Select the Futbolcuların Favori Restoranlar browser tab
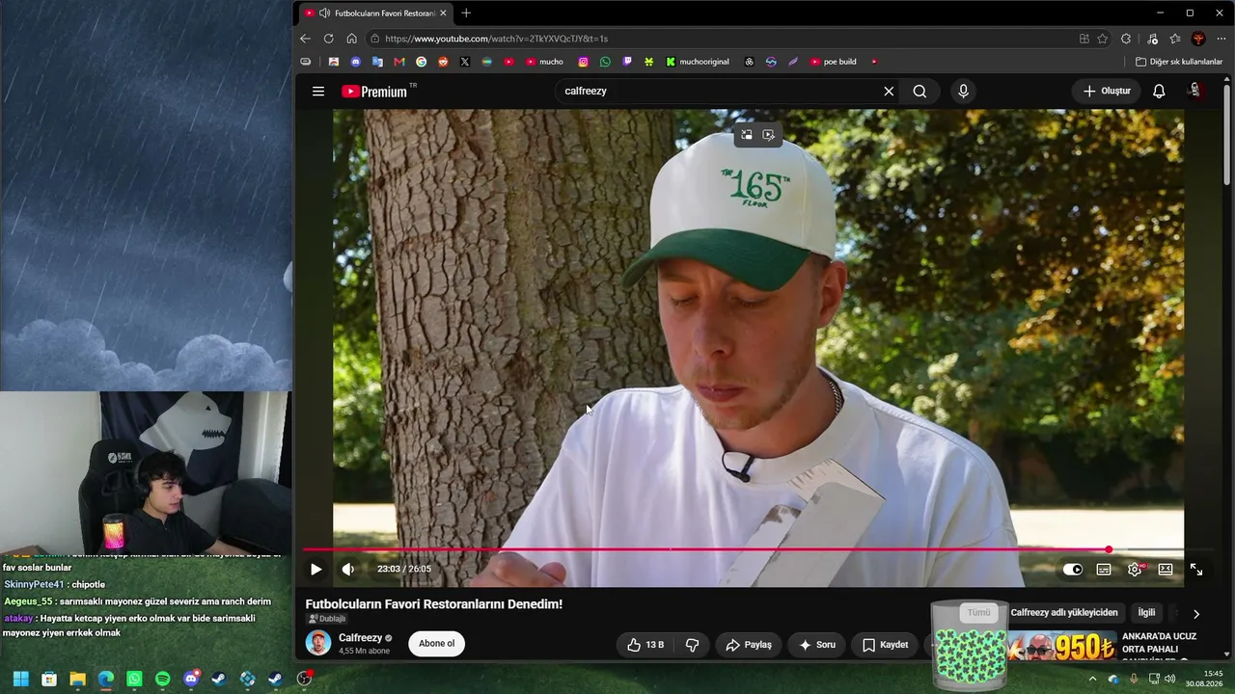 [375, 13]
